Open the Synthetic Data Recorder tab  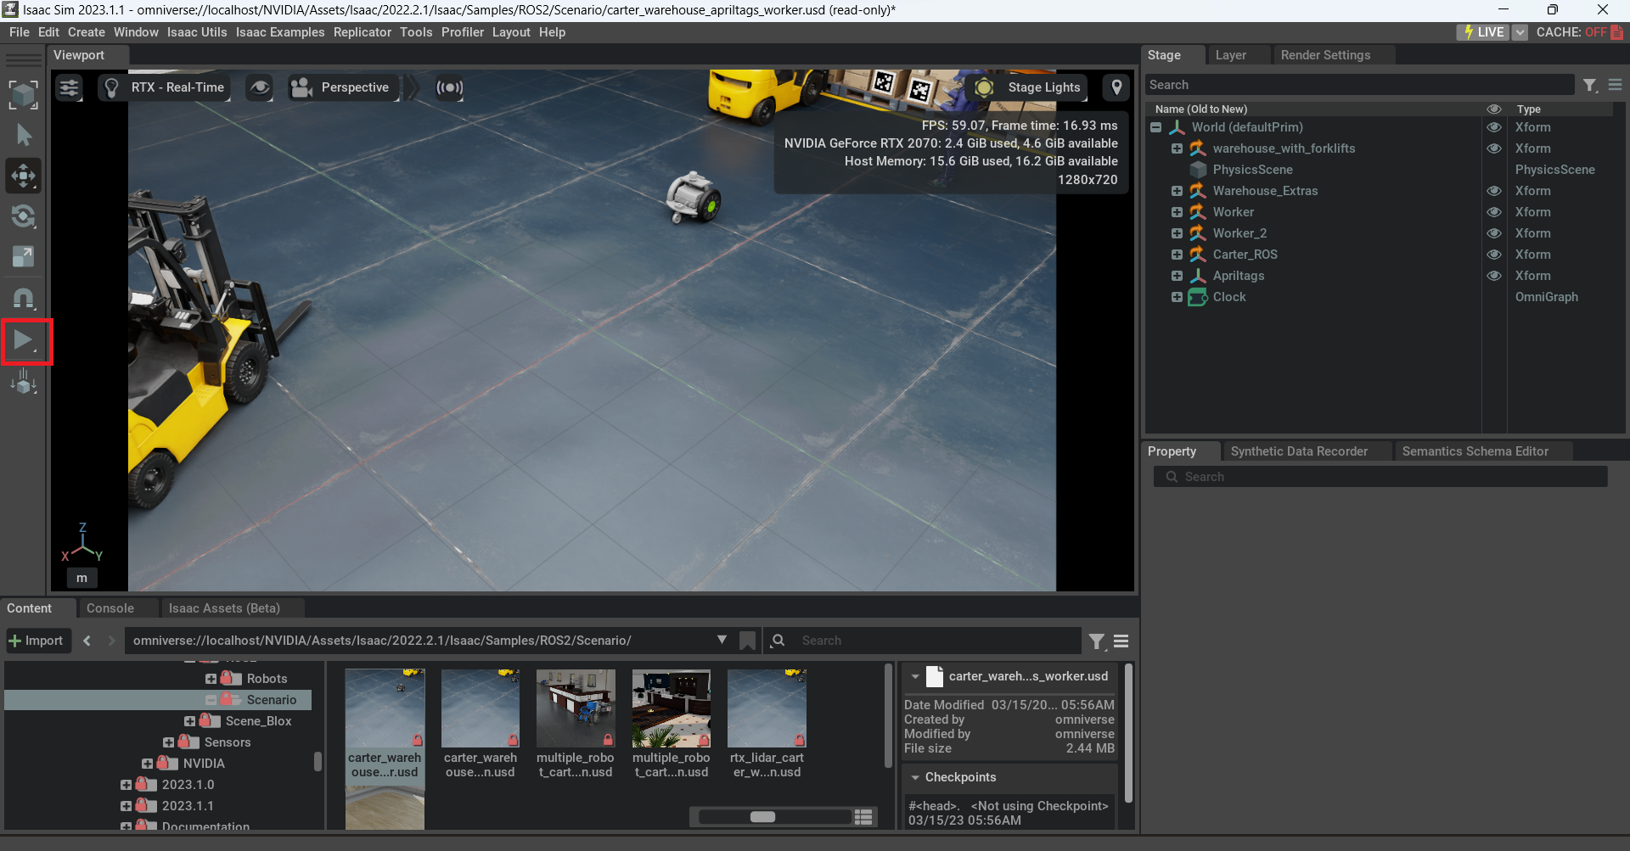tap(1299, 451)
